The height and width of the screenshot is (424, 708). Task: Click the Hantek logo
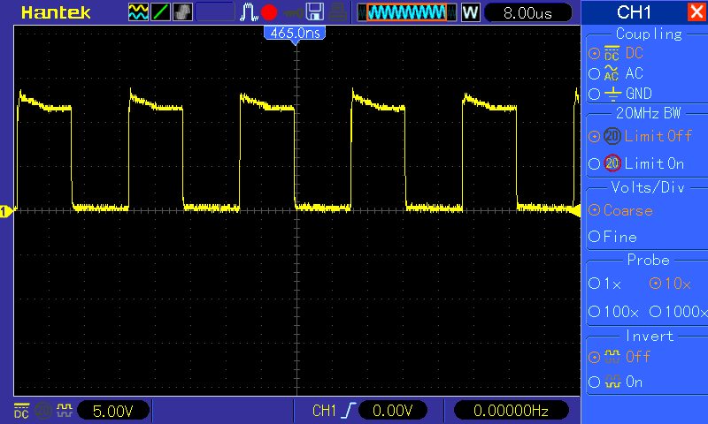click(x=56, y=12)
